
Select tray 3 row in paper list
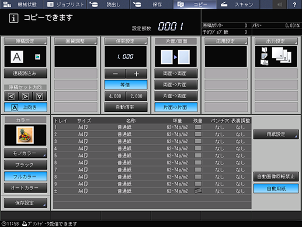[x=152, y=142]
